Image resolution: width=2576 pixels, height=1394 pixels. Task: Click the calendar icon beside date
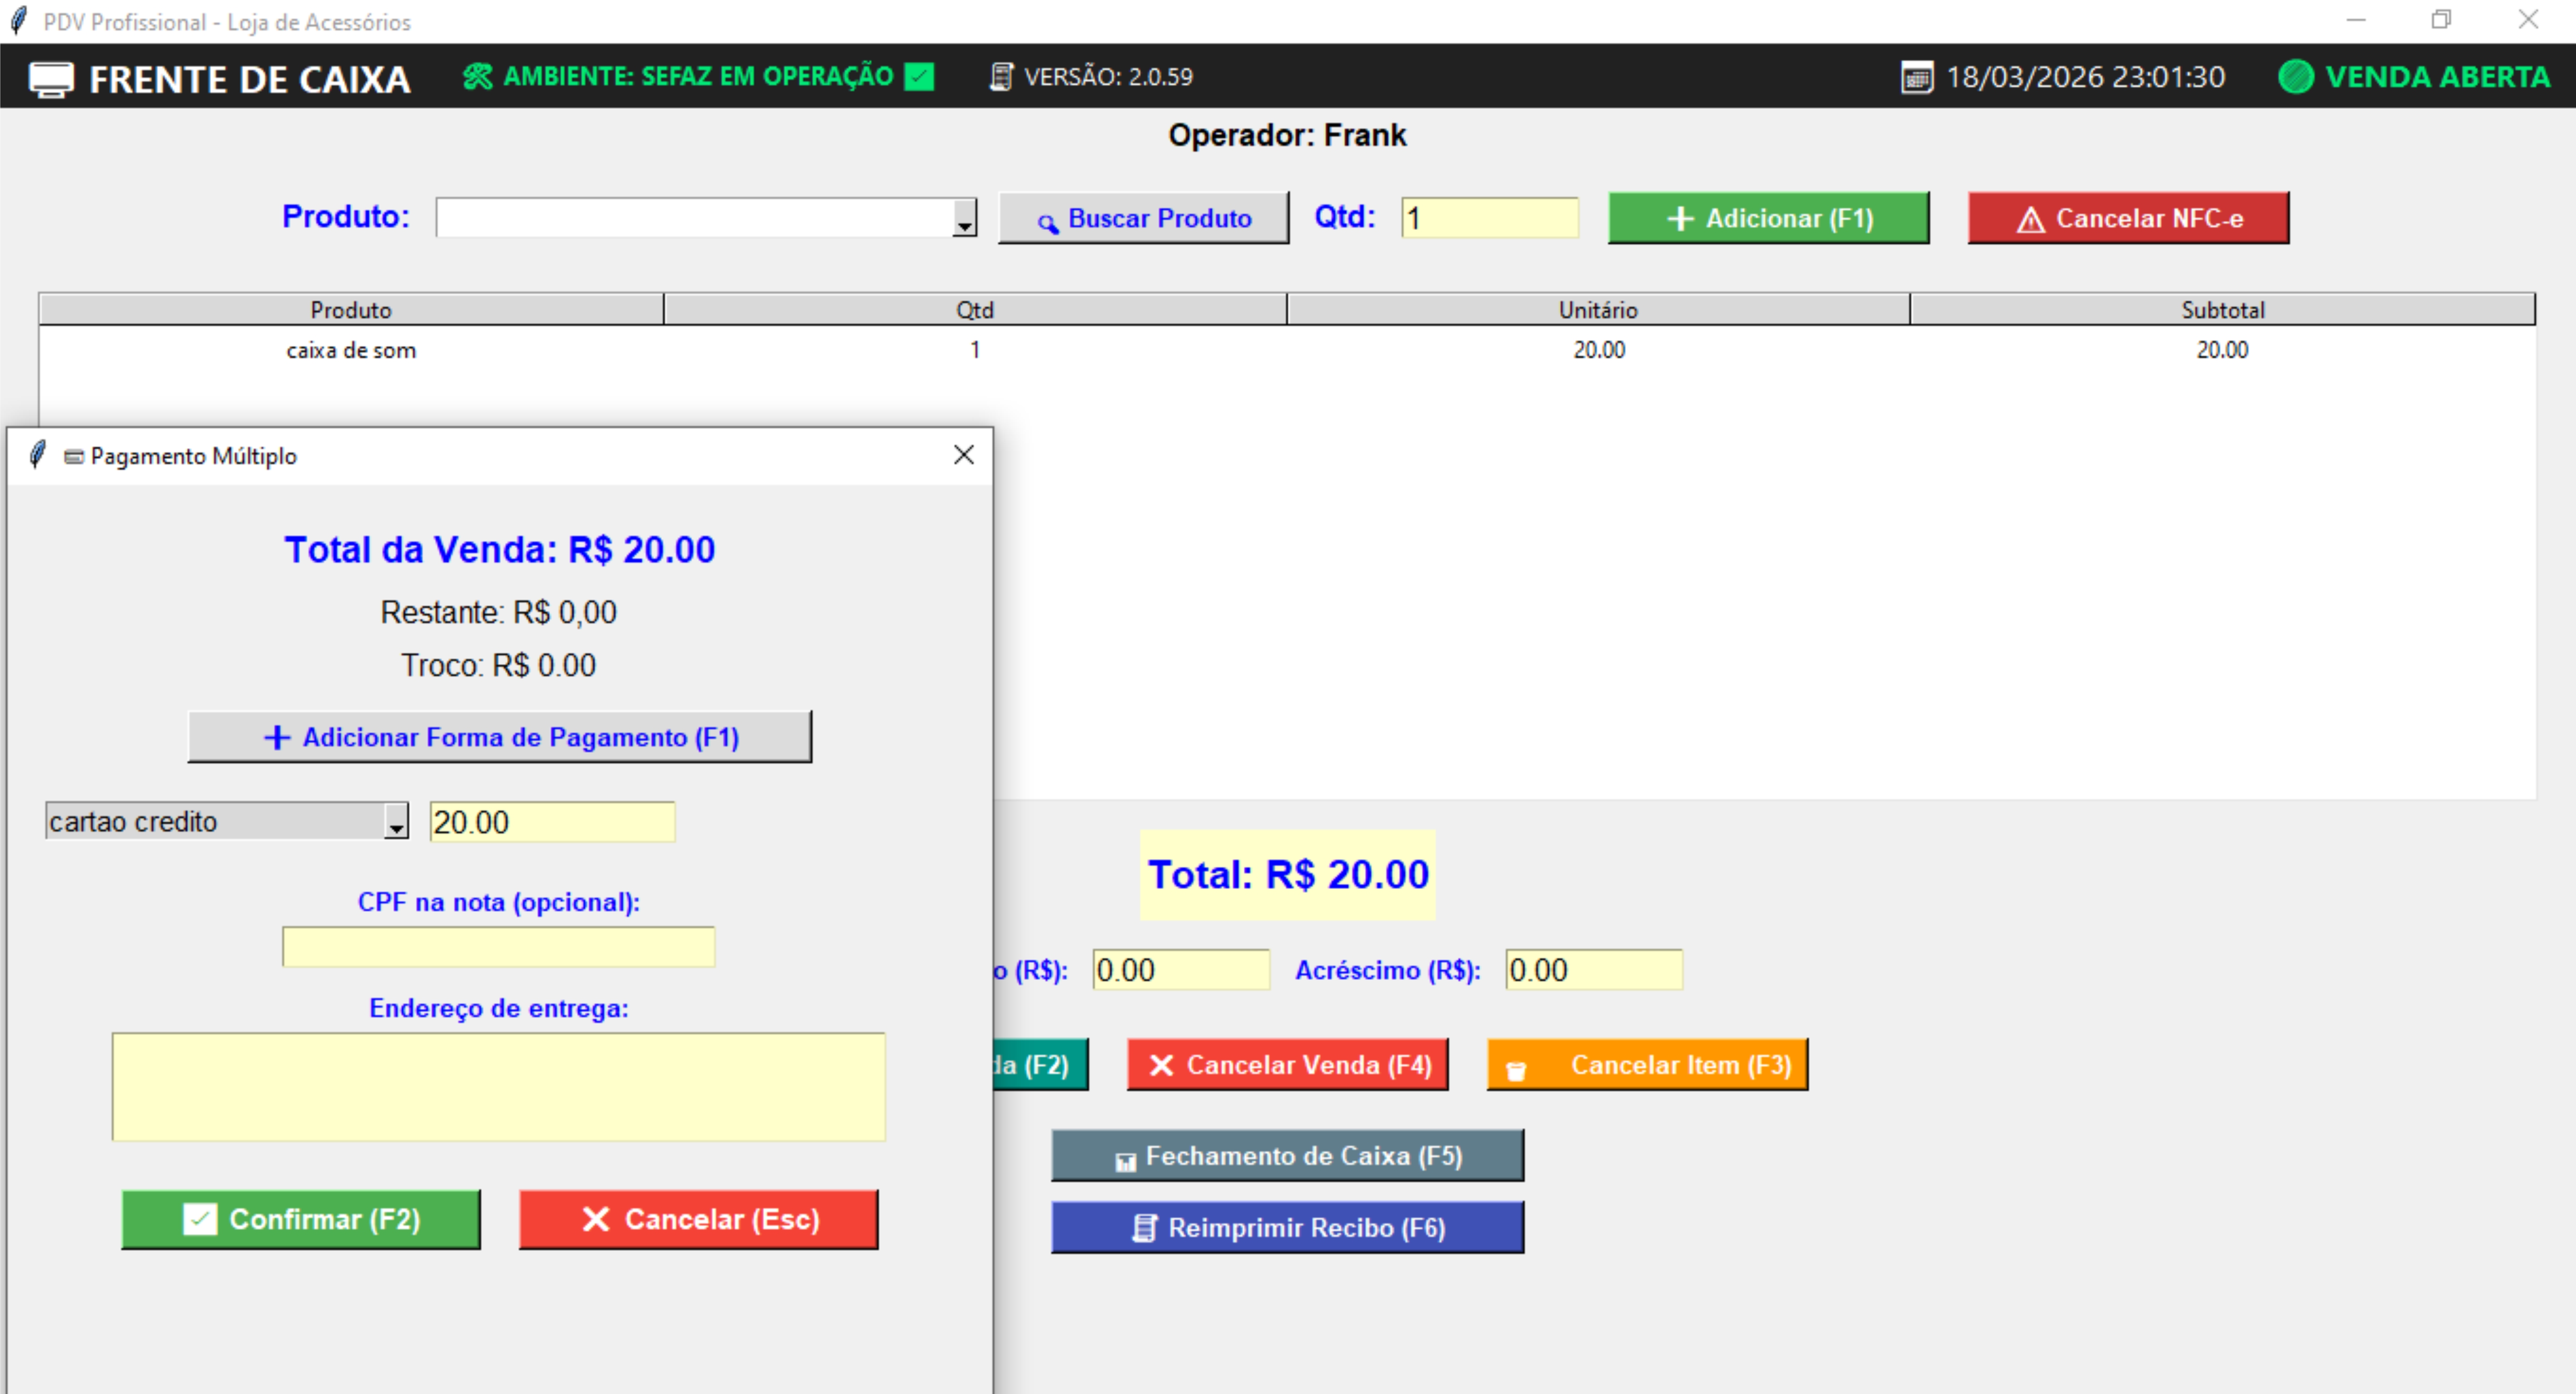point(1916,78)
